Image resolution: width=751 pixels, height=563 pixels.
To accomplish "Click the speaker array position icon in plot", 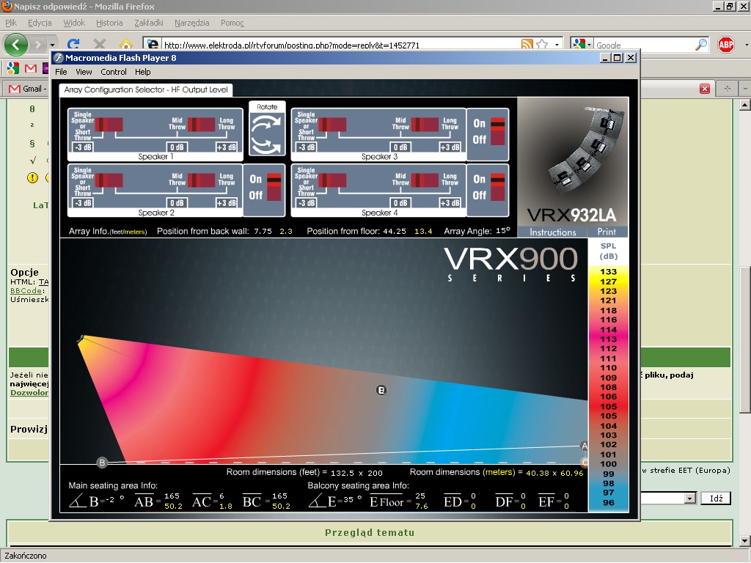I will (x=81, y=339).
